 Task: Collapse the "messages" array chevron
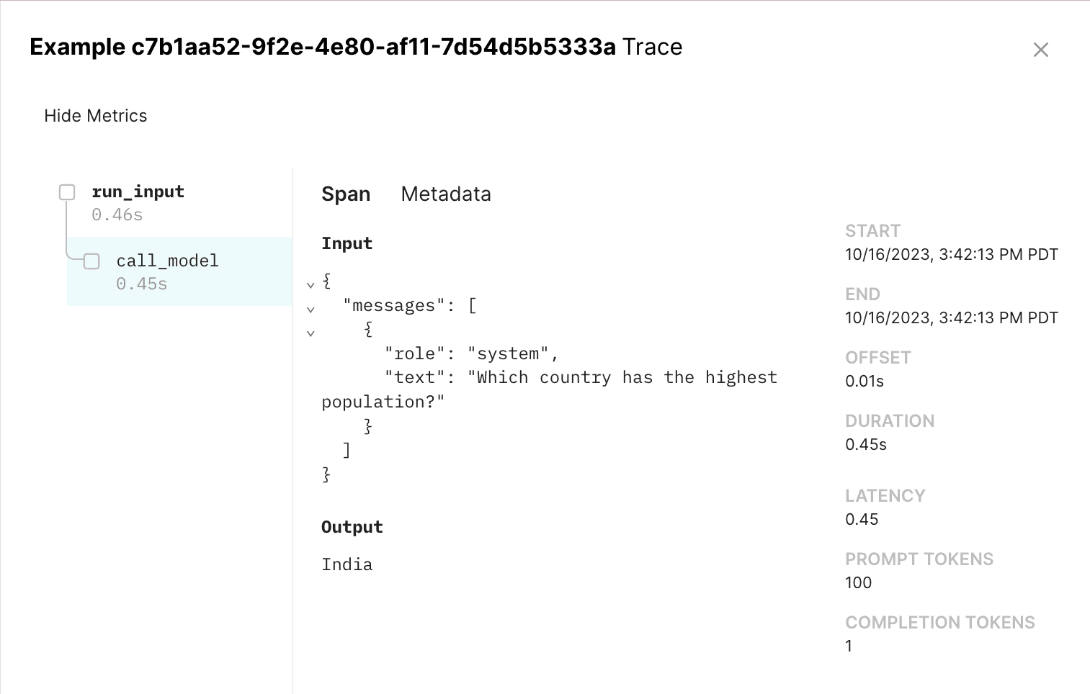click(311, 310)
